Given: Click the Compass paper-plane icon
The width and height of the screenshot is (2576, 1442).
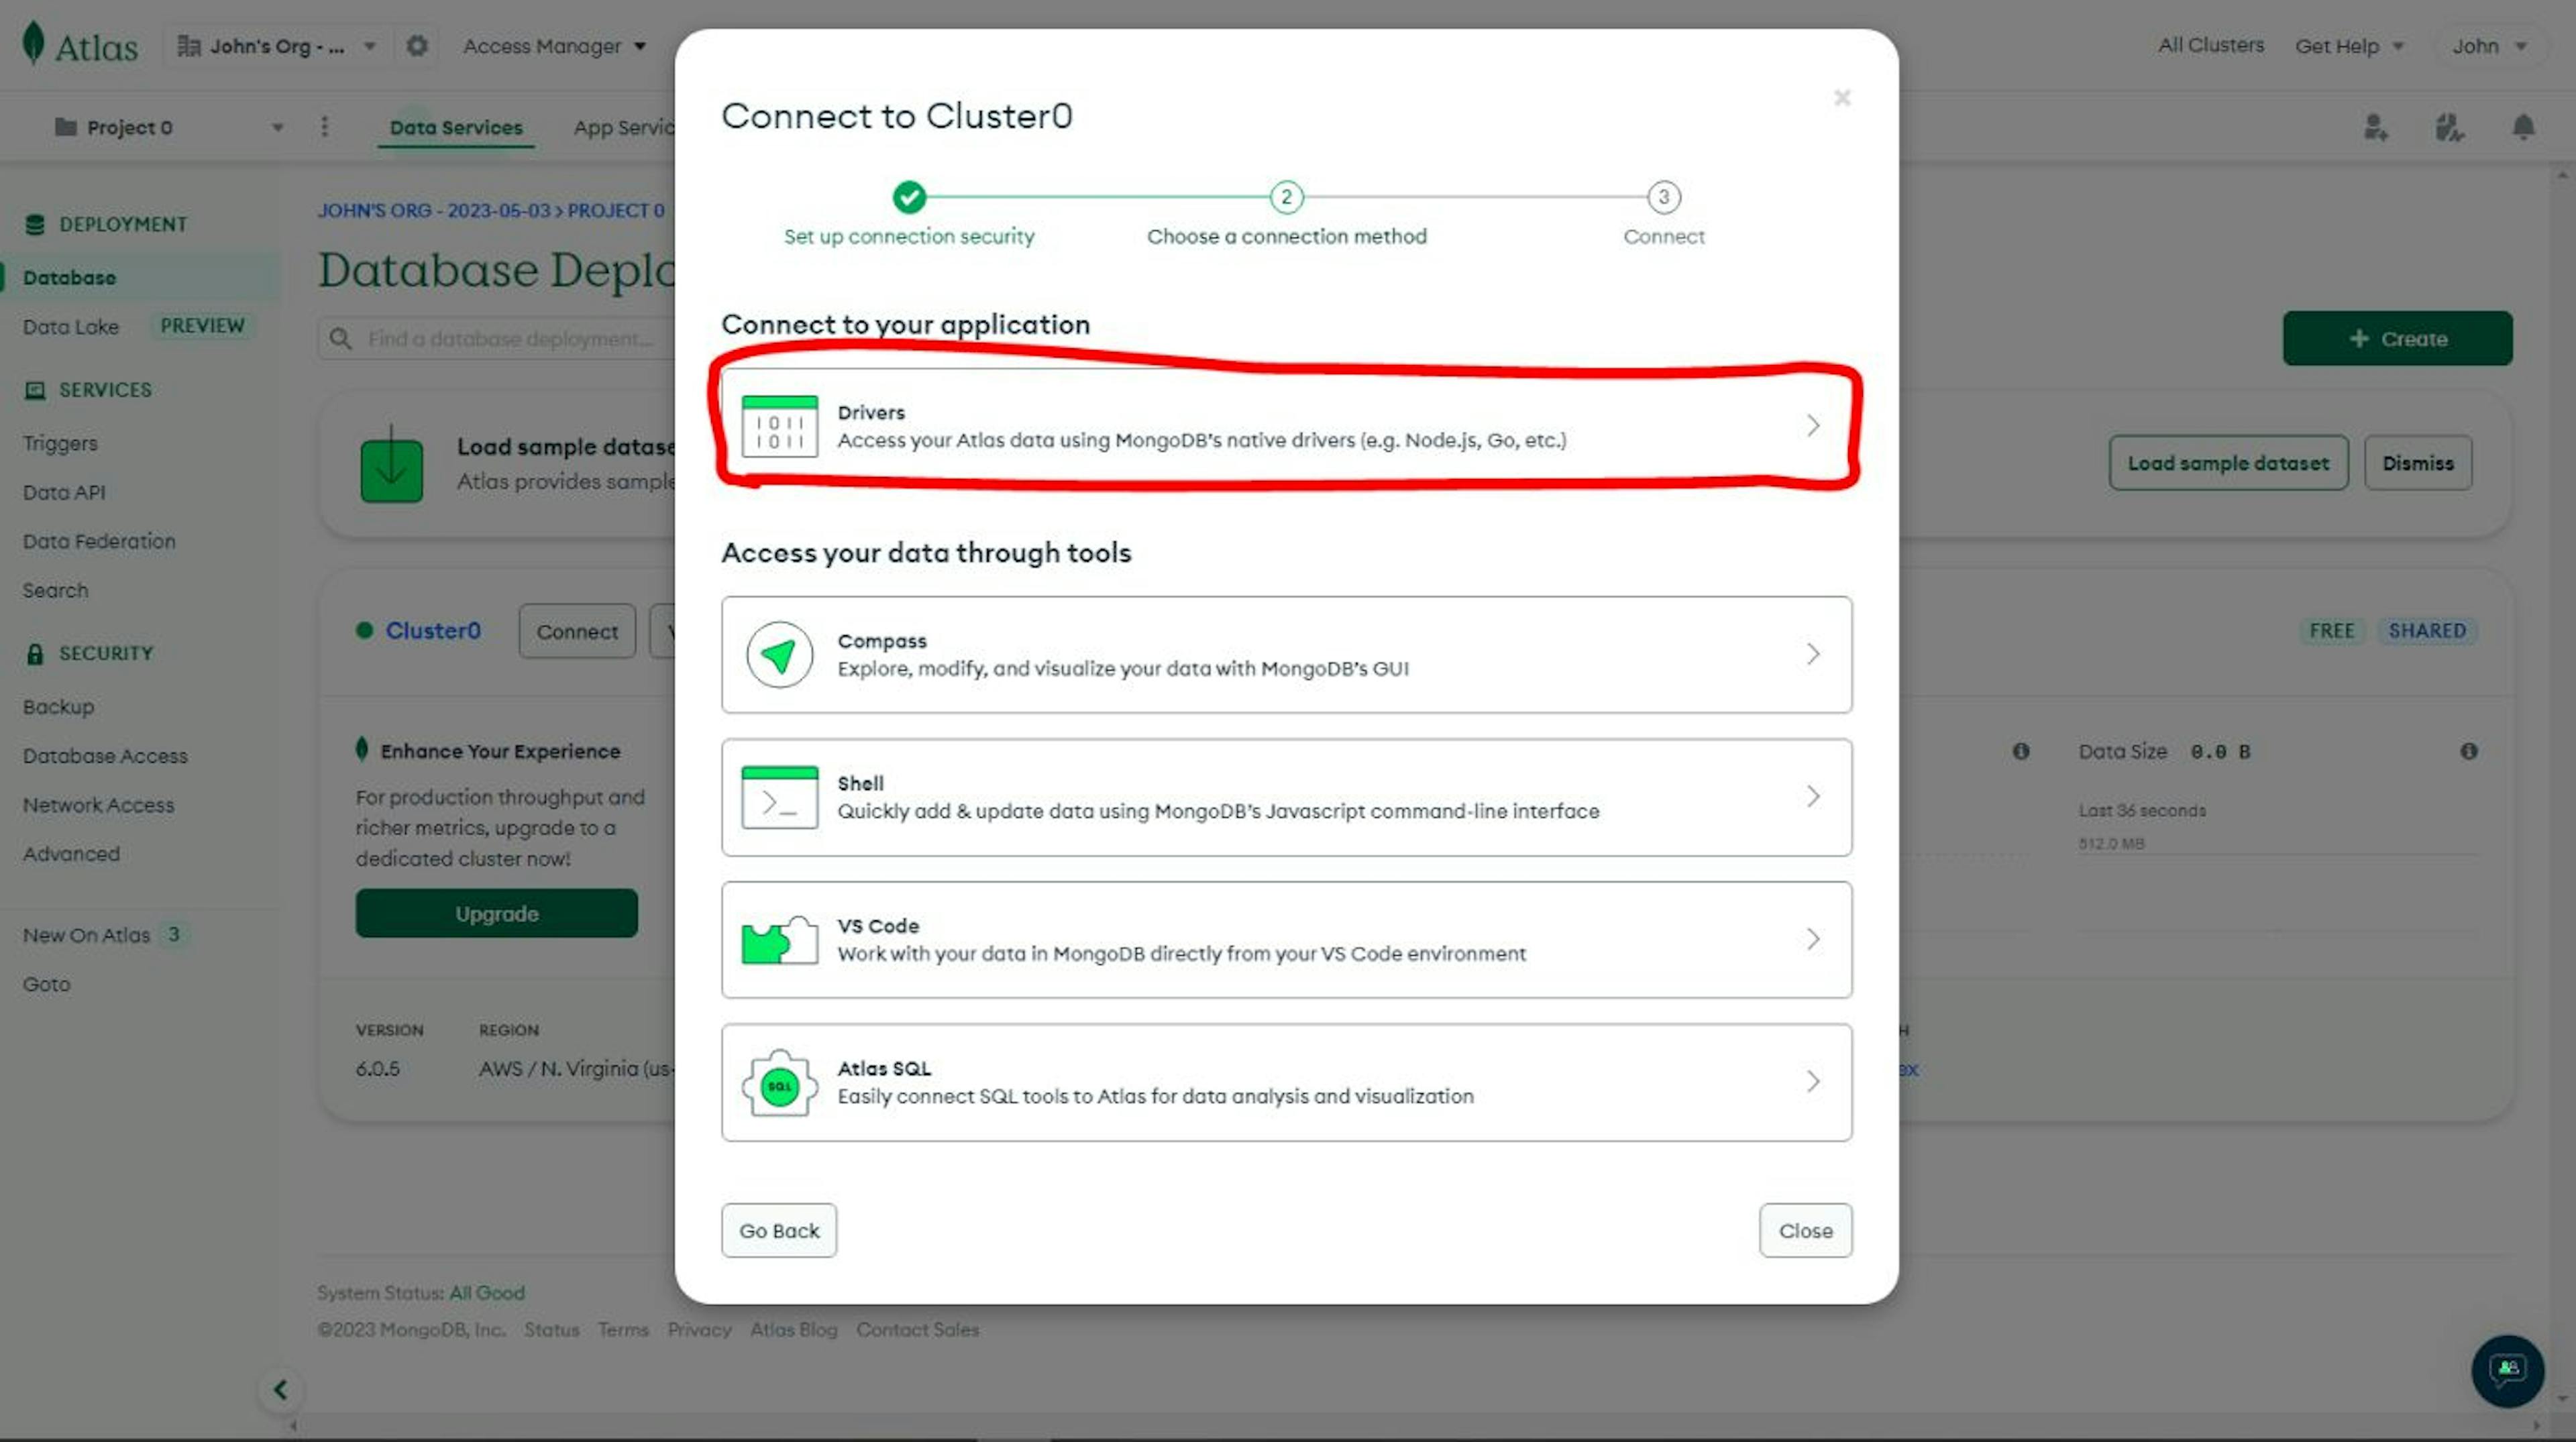Looking at the screenshot, I should pos(780,655).
